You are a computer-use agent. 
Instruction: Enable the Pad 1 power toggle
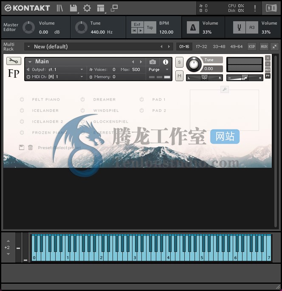[142, 99]
